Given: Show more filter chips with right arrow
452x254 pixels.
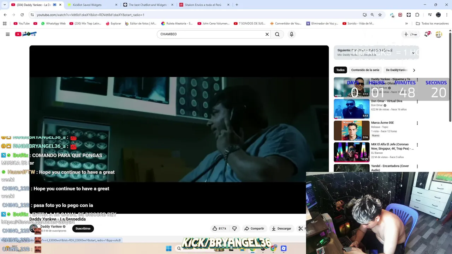Looking at the screenshot, I should [414, 70].
